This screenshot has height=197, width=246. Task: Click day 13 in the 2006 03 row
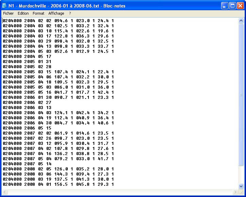pos(49,108)
